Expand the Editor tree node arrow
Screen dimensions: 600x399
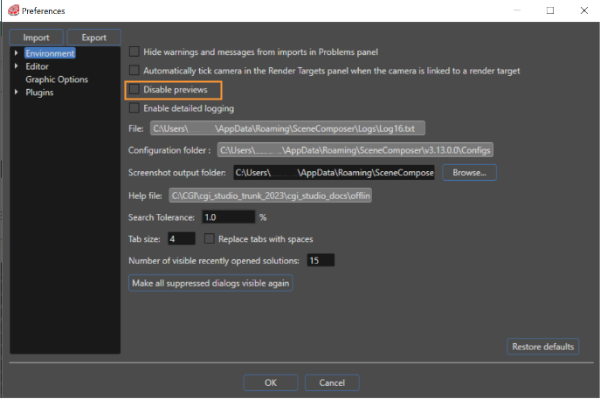pyautogui.click(x=16, y=65)
